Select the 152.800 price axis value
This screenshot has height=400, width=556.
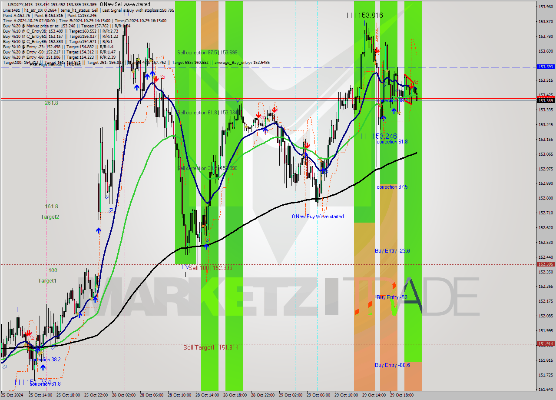click(546, 198)
